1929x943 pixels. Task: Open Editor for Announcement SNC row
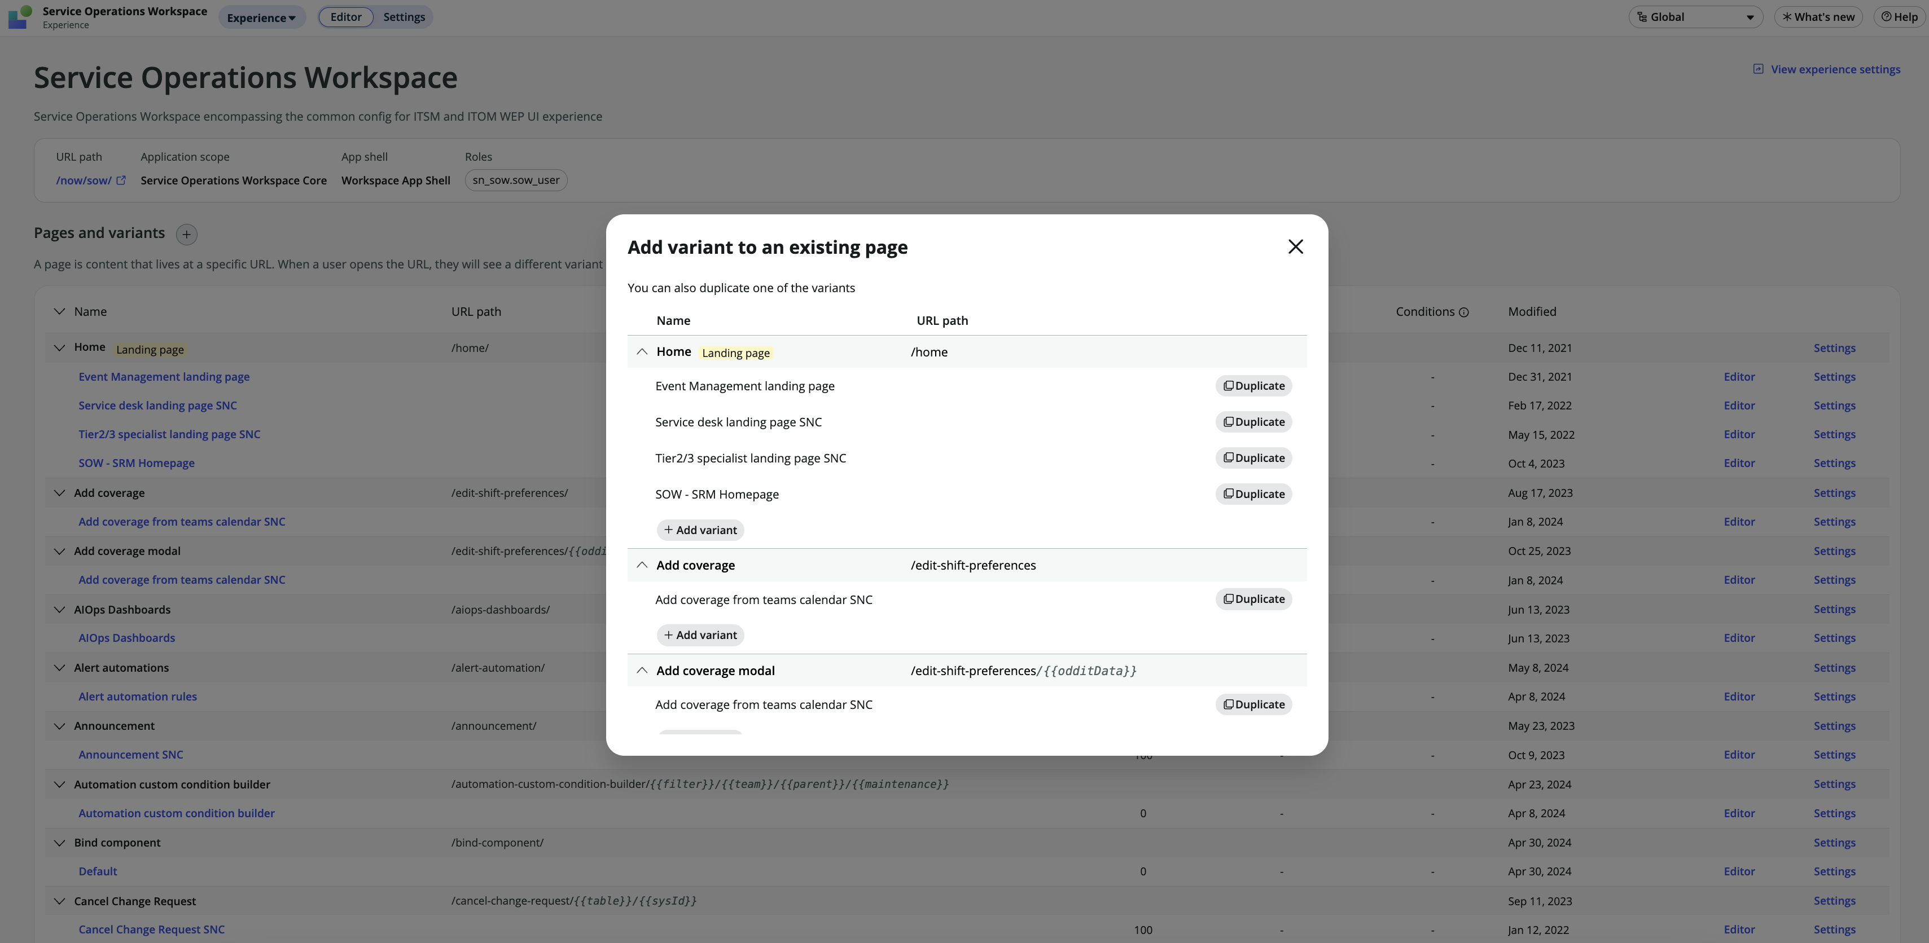click(x=1739, y=755)
